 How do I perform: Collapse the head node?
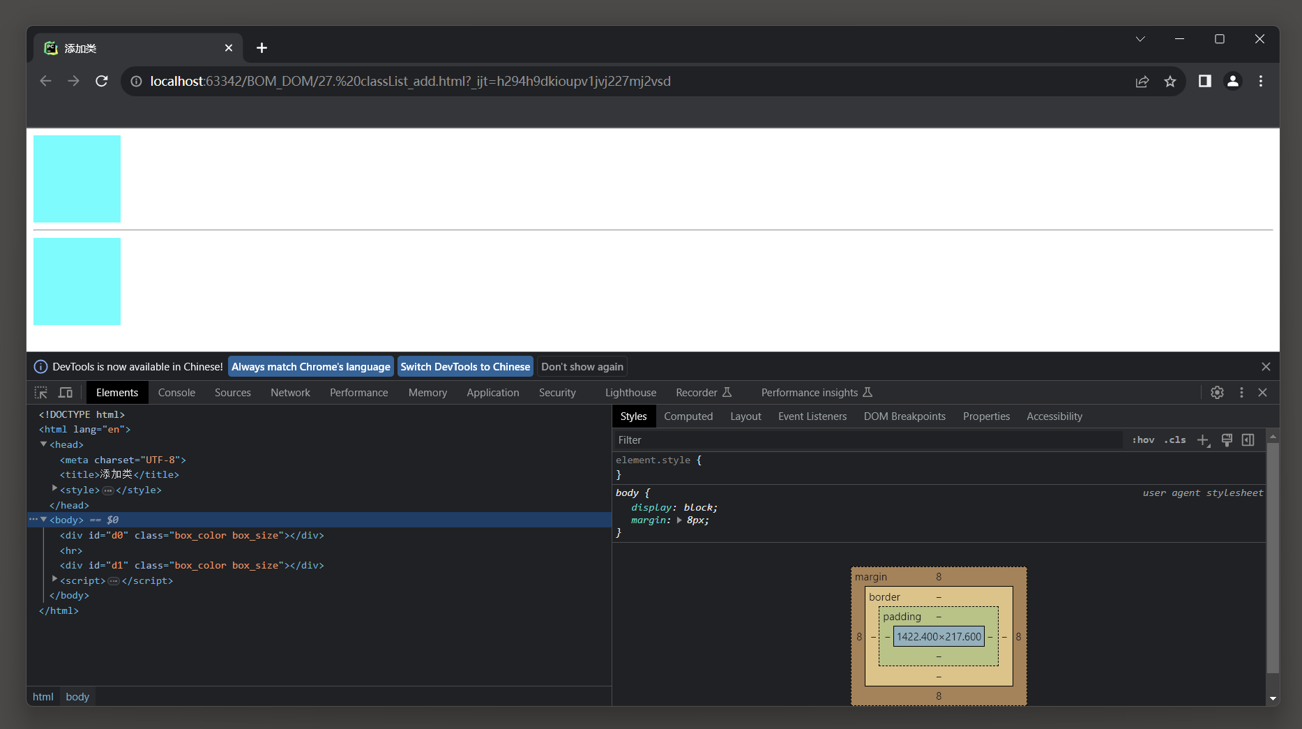pos(44,444)
